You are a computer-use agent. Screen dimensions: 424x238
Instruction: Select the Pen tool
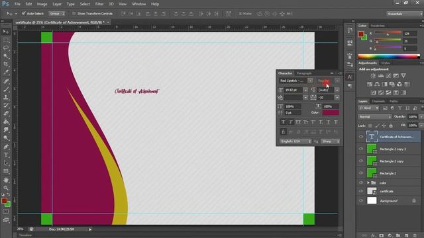coord(6,147)
